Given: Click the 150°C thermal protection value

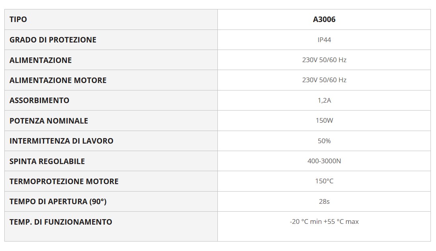Looking at the screenshot, I should point(324,181).
